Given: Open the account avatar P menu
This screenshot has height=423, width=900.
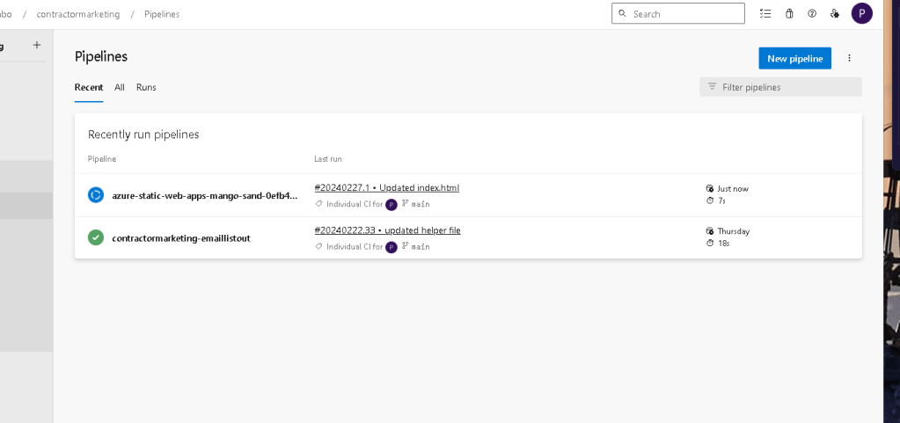Looking at the screenshot, I should pyautogui.click(x=861, y=13).
